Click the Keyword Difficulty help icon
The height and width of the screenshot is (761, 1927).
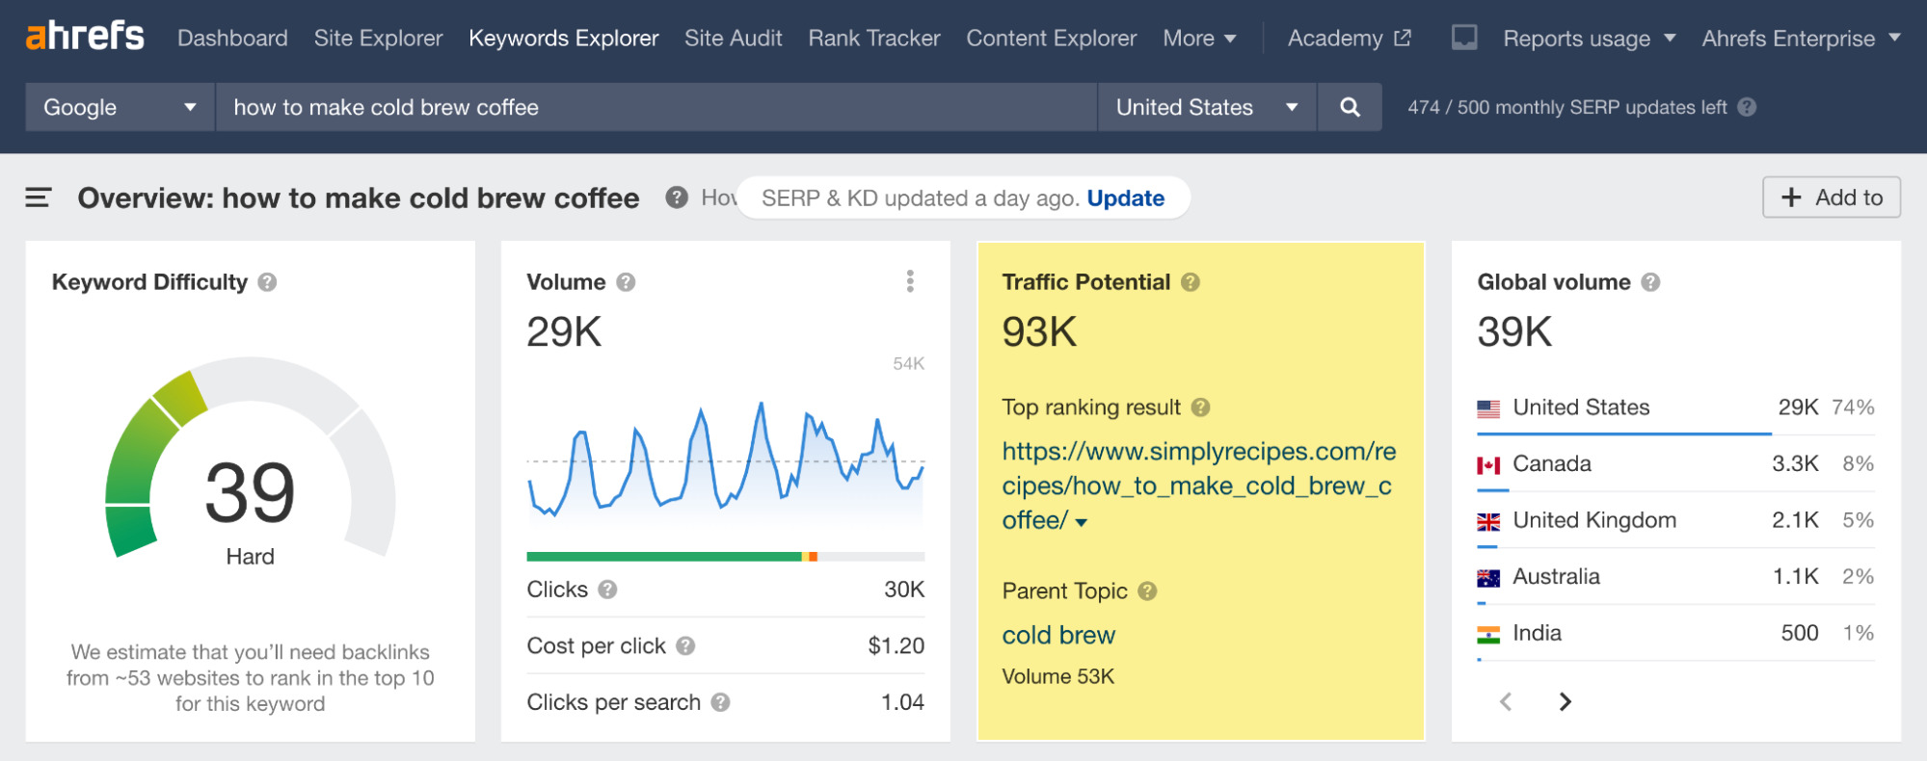[x=267, y=282]
